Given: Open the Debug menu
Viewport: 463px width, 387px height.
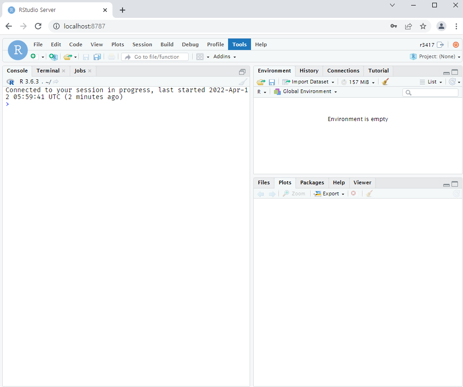Looking at the screenshot, I should (190, 44).
